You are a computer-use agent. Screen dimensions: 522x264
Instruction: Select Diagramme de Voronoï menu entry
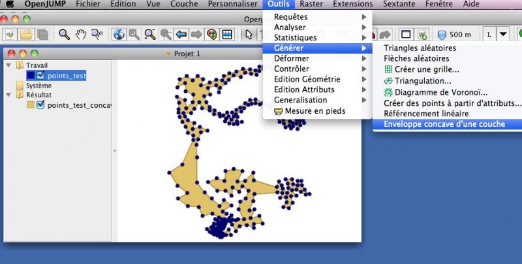pos(440,92)
